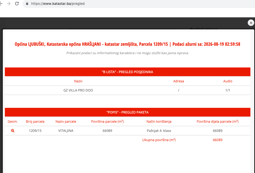The image size is (255, 173).
Task: Click the italic disclaimer 'Prikazani podaci su informativnog karaktera'
Action: click(x=127, y=53)
